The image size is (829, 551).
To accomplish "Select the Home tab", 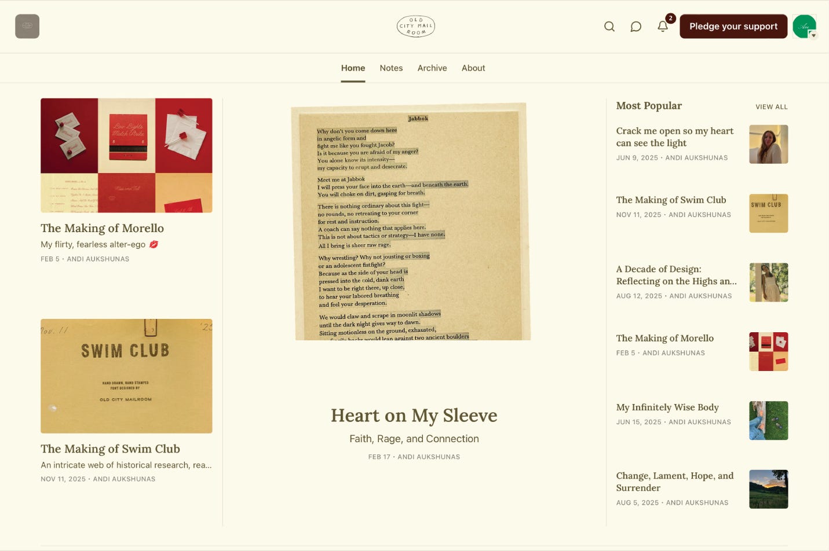I will pyautogui.click(x=353, y=68).
